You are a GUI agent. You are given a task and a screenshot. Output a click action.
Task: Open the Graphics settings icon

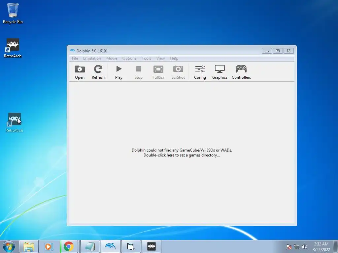click(220, 72)
